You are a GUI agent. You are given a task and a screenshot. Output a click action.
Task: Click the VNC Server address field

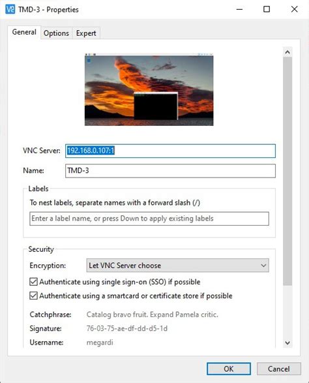coord(170,151)
